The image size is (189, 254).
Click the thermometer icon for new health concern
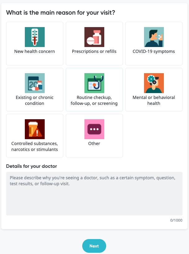pos(35,37)
